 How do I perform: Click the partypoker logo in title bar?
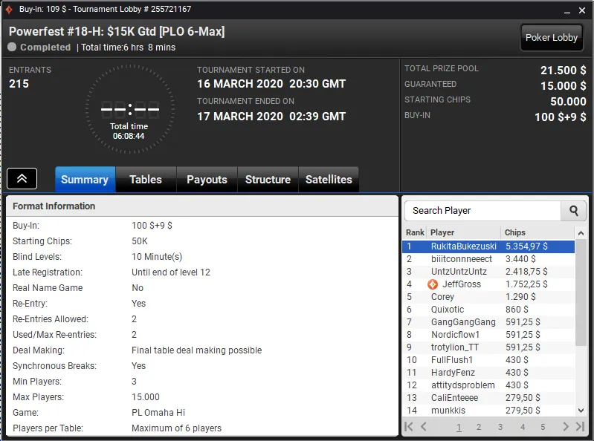[x=9, y=9]
